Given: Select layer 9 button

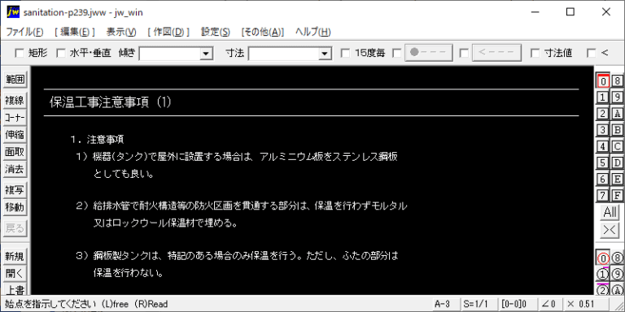Looking at the screenshot, I should point(618,97).
